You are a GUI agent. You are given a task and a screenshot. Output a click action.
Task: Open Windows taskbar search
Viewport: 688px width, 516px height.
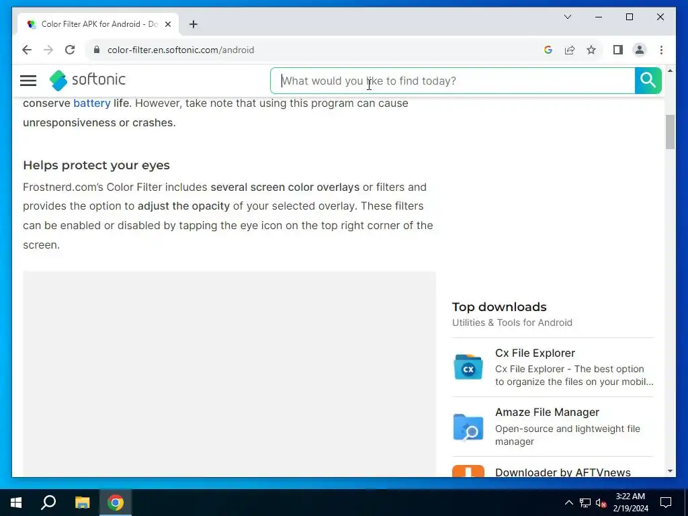click(x=48, y=503)
